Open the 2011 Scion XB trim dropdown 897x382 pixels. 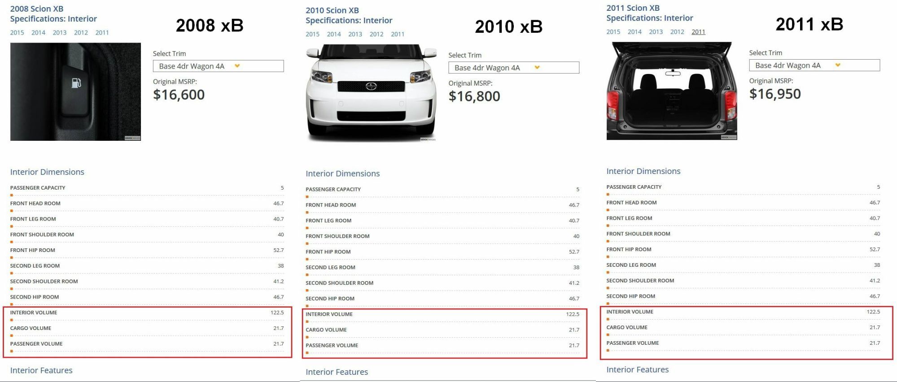tap(814, 65)
